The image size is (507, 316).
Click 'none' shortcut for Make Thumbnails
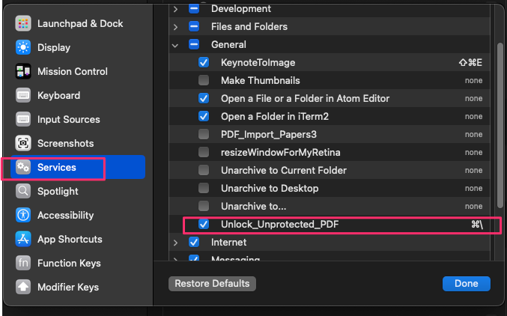click(x=474, y=81)
